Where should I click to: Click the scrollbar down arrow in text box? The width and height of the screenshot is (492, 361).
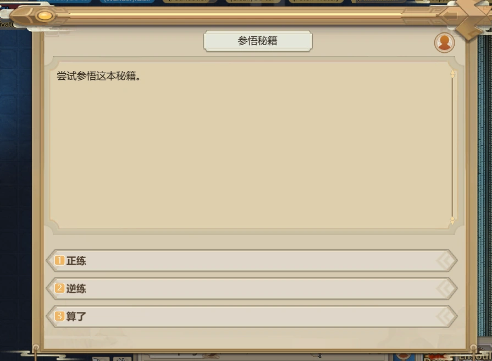452,220
